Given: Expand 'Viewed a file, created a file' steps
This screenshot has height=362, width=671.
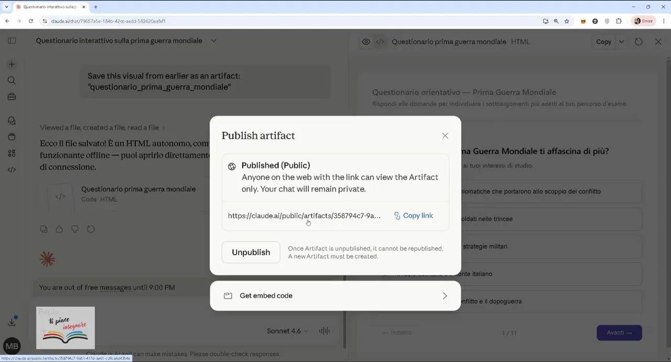Looking at the screenshot, I should coord(102,127).
